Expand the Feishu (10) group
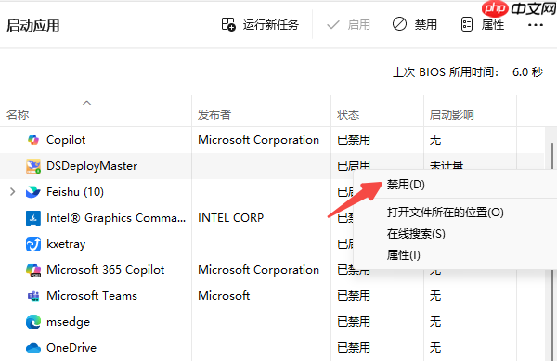This screenshot has width=557, height=361. pyautogui.click(x=13, y=192)
